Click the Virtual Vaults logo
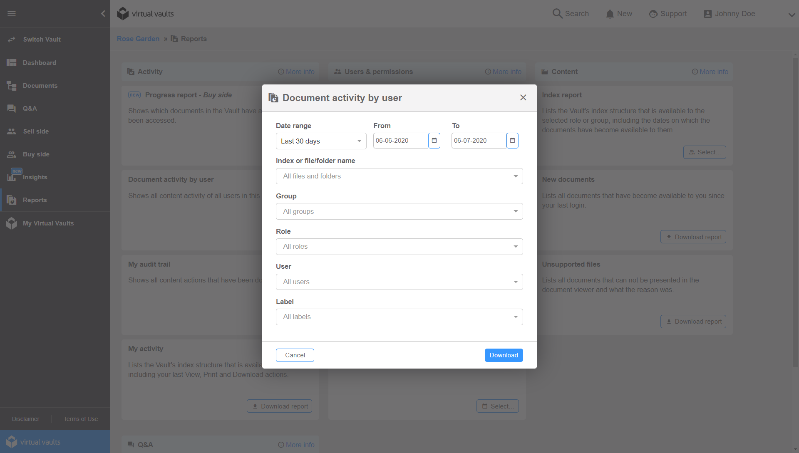This screenshot has width=799, height=453. pos(145,13)
